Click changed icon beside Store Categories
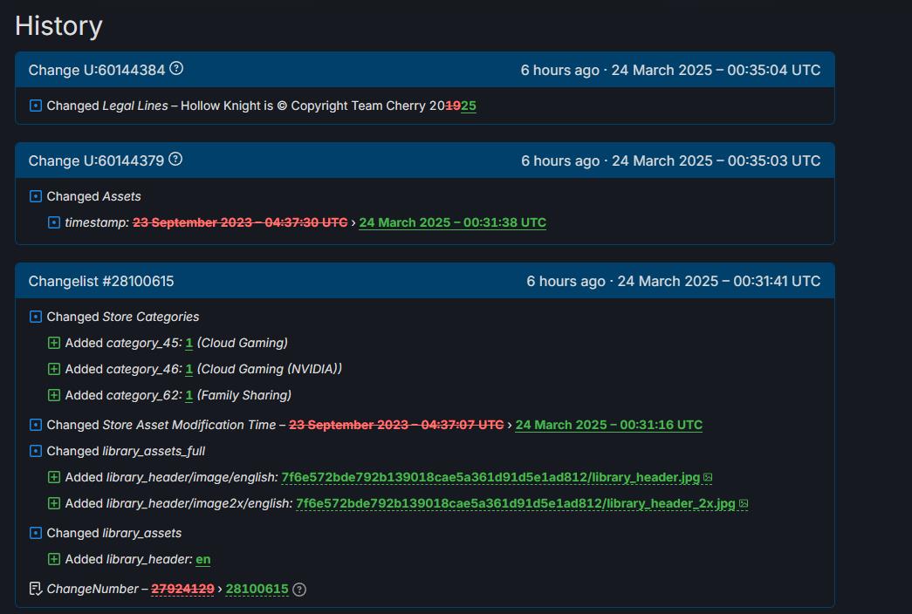 coord(36,317)
